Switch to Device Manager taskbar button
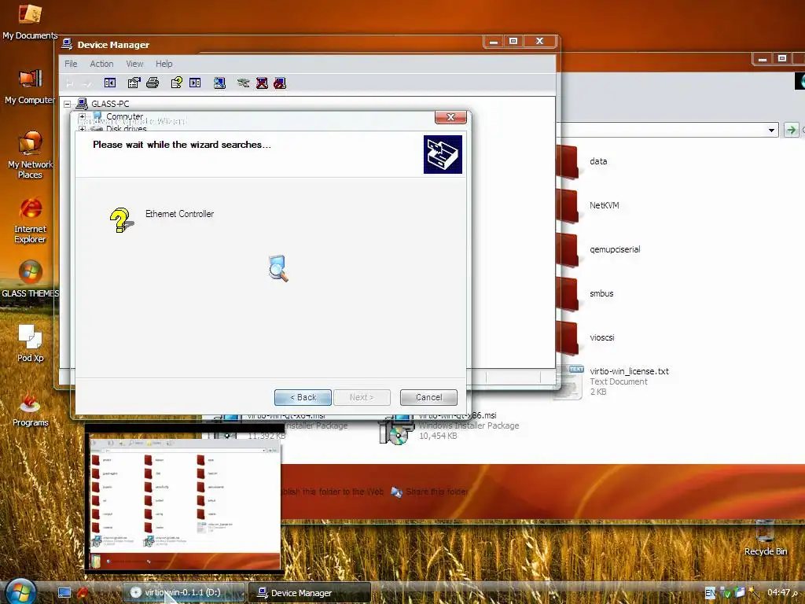 pyautogui.click(x=309, y=593)
